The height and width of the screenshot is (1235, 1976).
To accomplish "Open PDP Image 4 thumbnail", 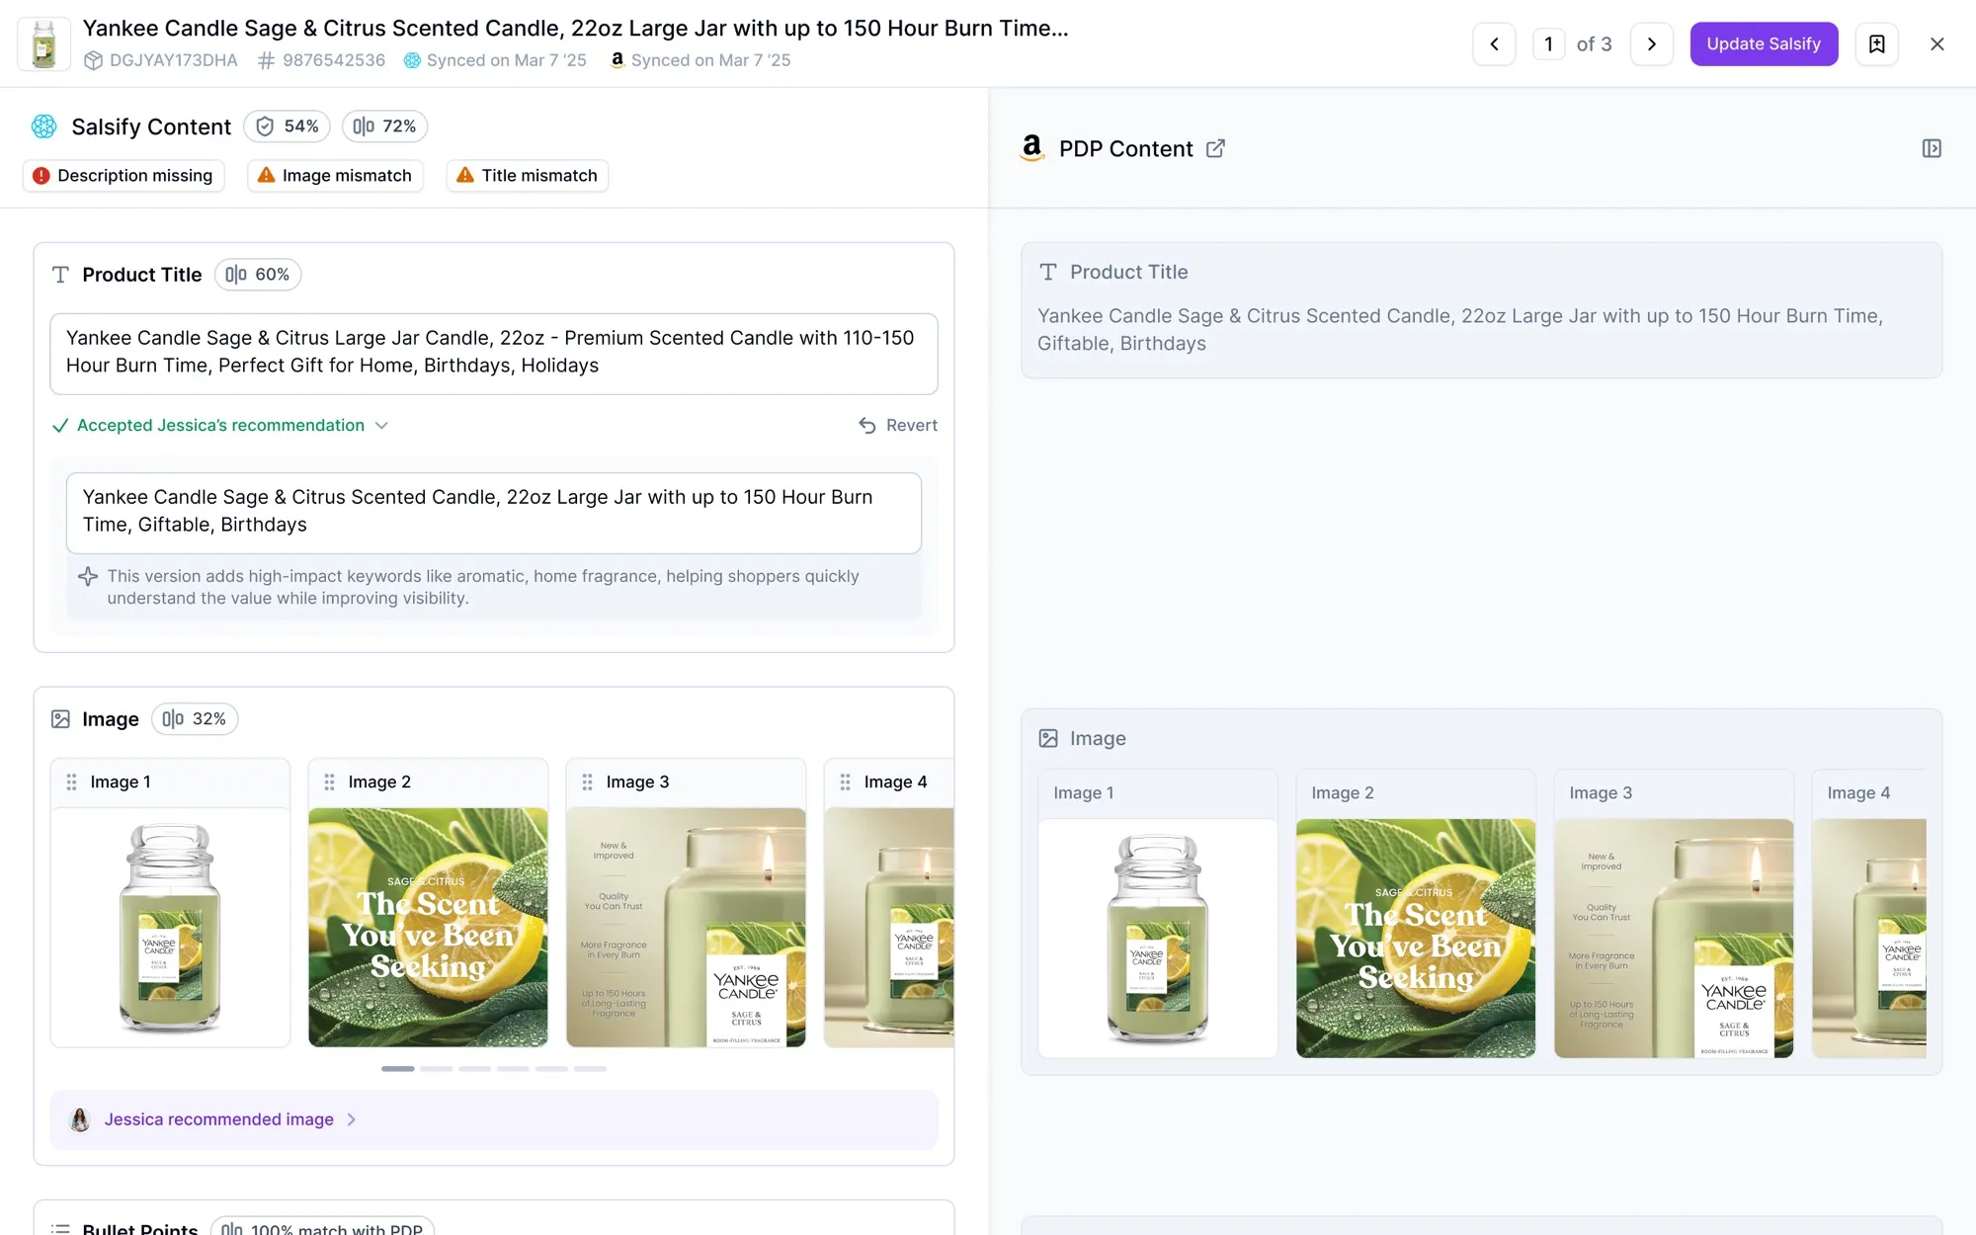I will point(1869,939).
